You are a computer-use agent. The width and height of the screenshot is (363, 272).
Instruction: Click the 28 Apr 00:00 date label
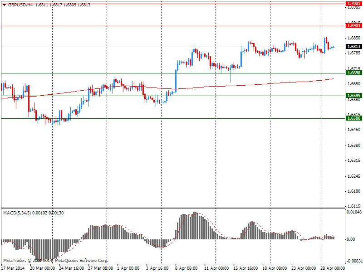332,268
